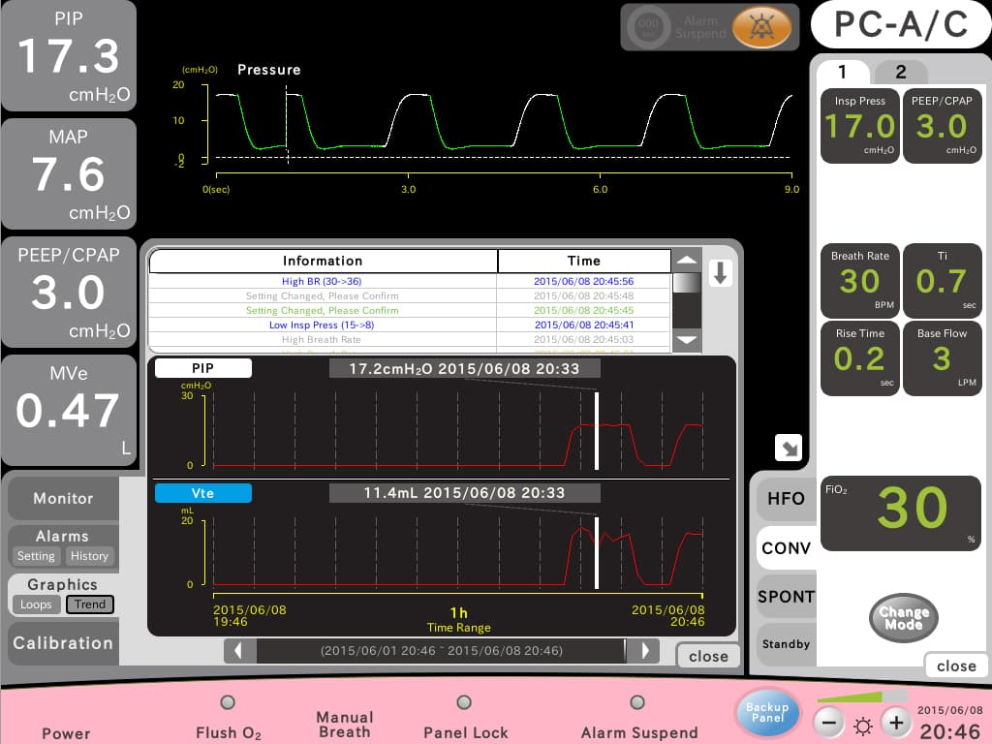
Task: Open the Backup Panel
Action: [767, 712]
